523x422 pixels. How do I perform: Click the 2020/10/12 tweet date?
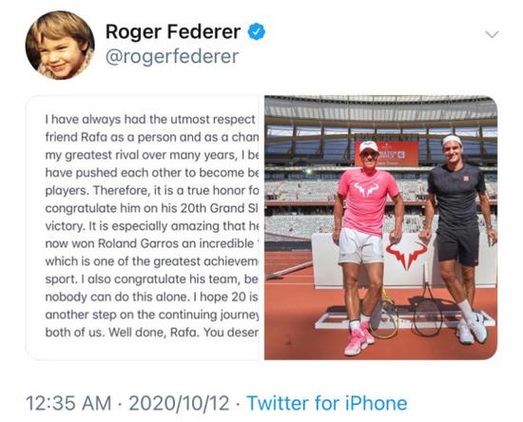pyautogui.click(x=179, y=403)
